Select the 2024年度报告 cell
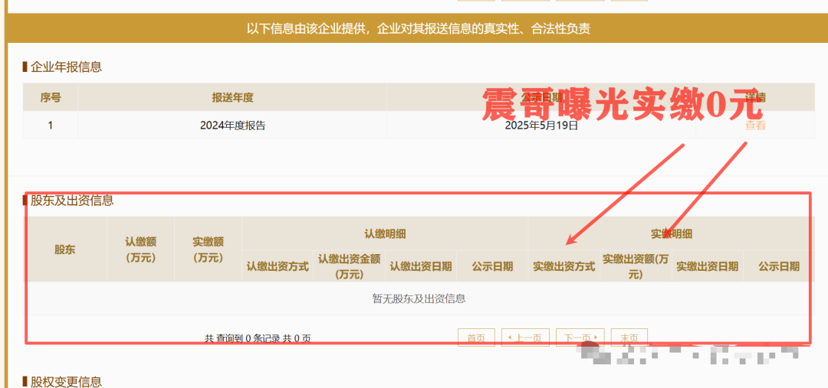Image resolution: width=828 pixels, height=388 pixels. pyautogui.click(x=232, y=126)
